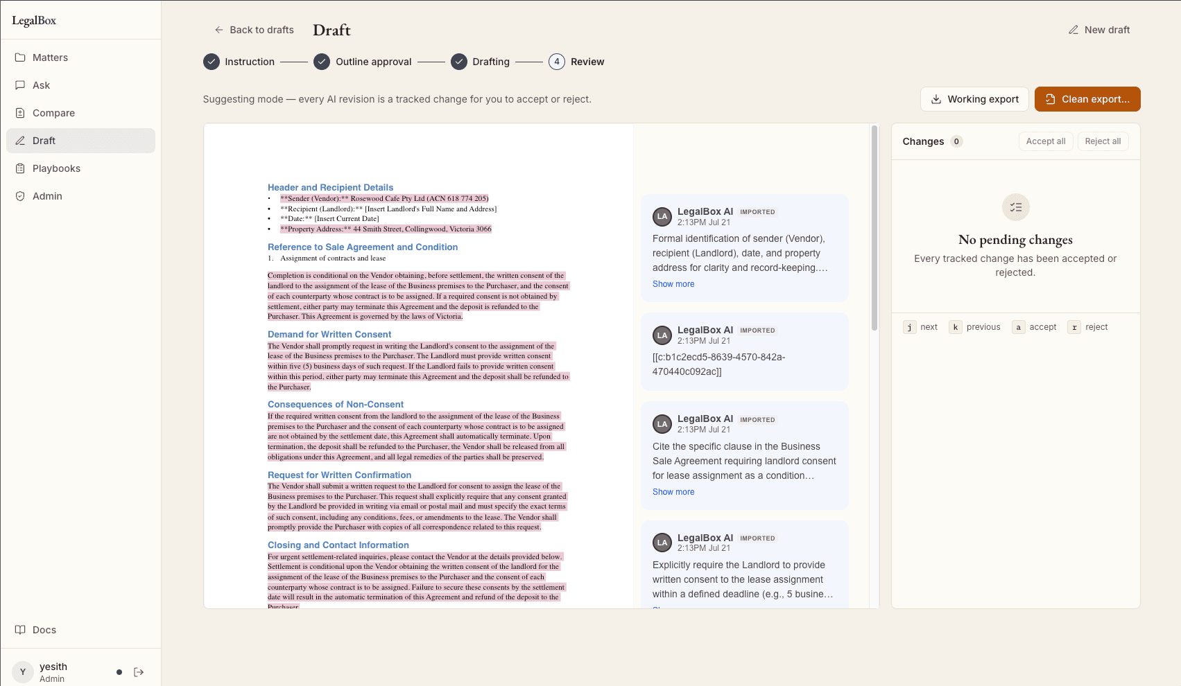Click the Clean export button
The height and width of the screenshot is (686, 1181).
[x=1087, y=99]
